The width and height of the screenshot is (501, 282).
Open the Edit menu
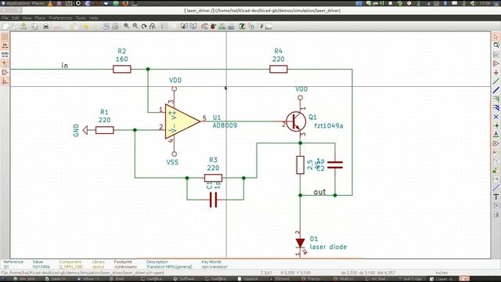click(16, 18)
